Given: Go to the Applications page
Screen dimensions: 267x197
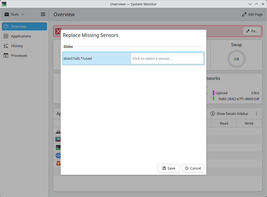Looking at the screenshot, I should [x=21, y=36].
